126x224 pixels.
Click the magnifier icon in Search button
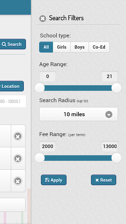[4, 44]
